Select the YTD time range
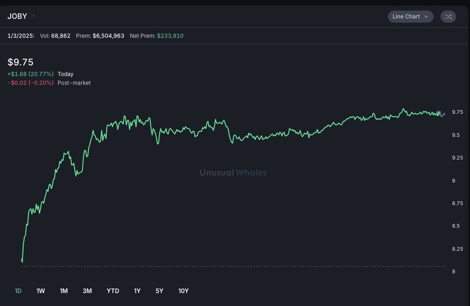 point(113,291)
